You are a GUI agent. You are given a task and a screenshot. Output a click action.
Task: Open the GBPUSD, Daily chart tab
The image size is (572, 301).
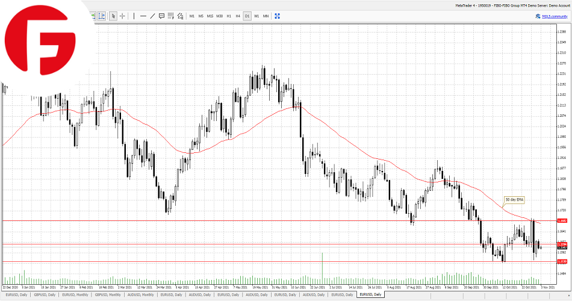click(45, 295)
